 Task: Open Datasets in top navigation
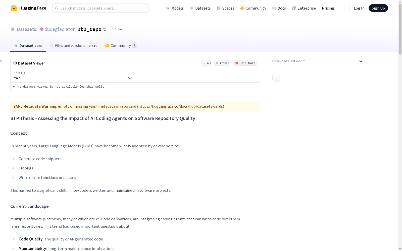(200, 8)
